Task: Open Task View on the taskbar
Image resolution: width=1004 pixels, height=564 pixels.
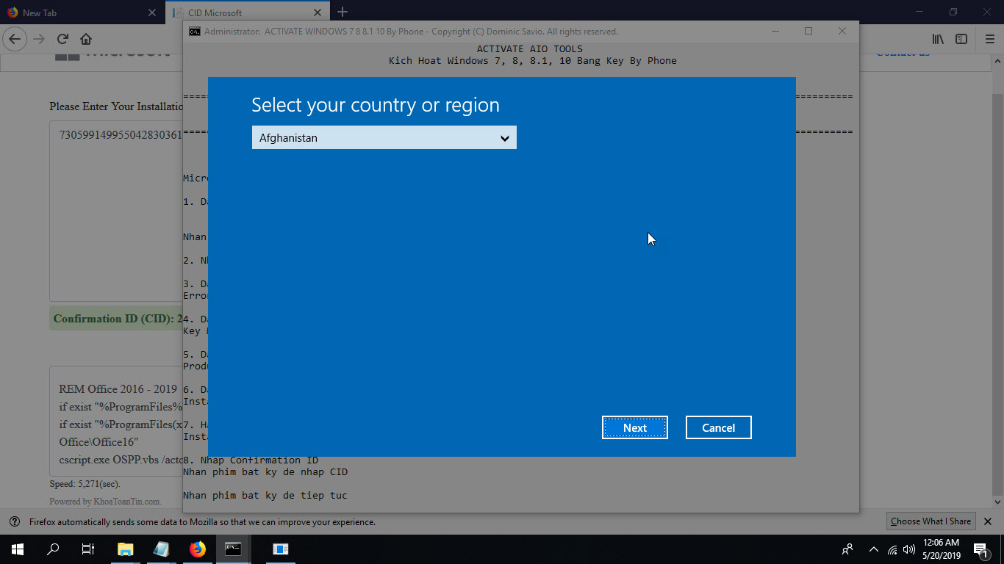Action: 88,549
